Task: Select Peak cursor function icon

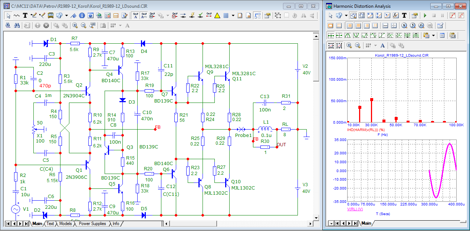Action: click(347, 36)
